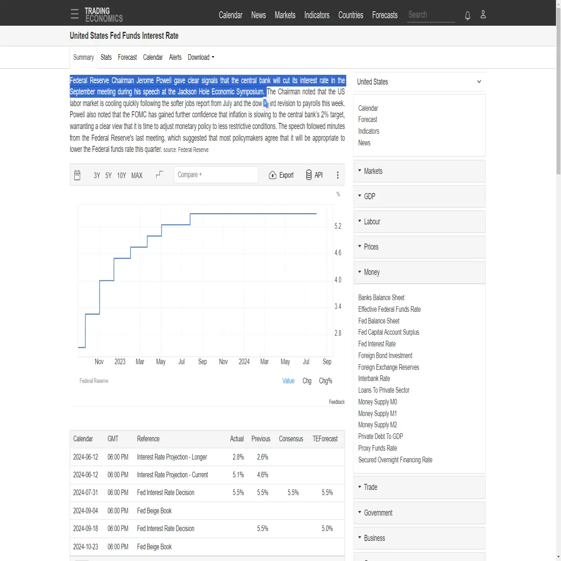Expand the Government section
Image resolution: width=561 pixels, height=561 pixels.
(419, 513)
